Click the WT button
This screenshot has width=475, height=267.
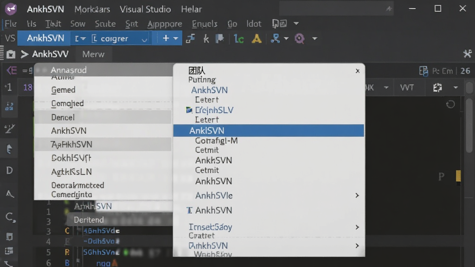[406, 88]
